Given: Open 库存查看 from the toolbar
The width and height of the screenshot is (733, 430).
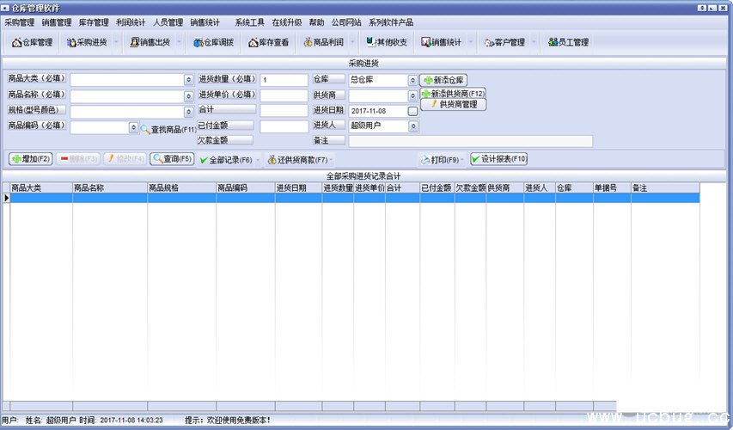Looking at the screenshot, I should 268,42.
